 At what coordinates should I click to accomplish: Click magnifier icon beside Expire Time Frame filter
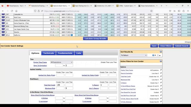point(161,70)
